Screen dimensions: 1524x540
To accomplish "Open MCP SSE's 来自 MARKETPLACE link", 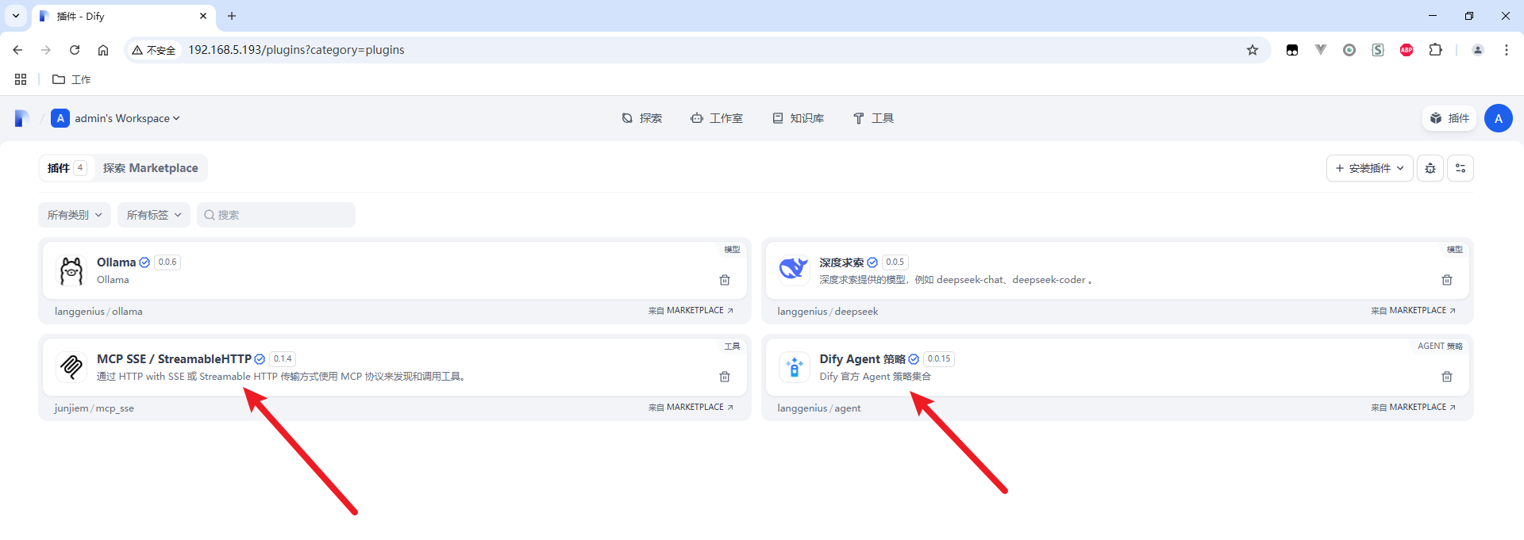I will pos(691,408).
